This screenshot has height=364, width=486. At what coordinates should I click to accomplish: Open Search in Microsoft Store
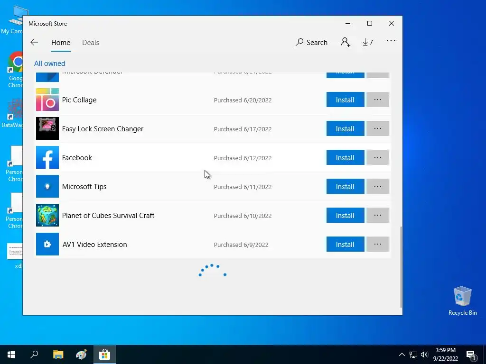click(311, 42)
